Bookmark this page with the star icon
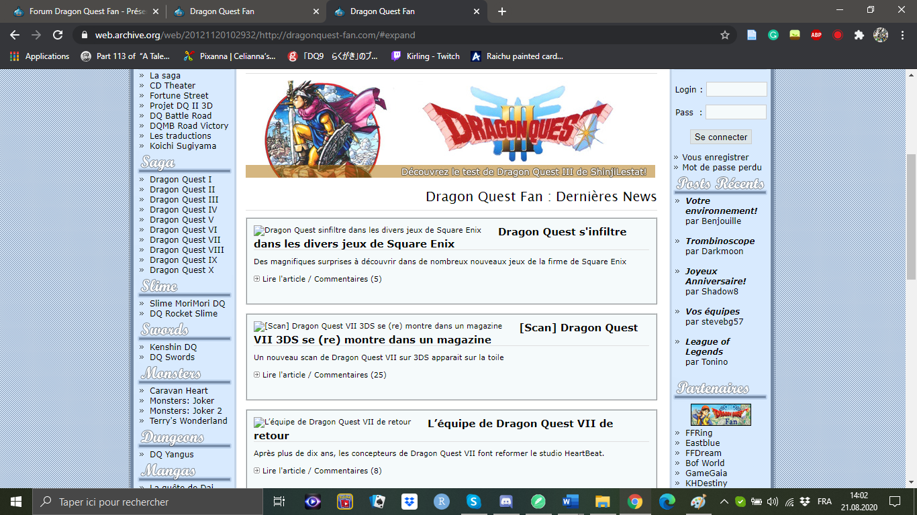This screenshot has height=515, width=917. coord(725,35)
